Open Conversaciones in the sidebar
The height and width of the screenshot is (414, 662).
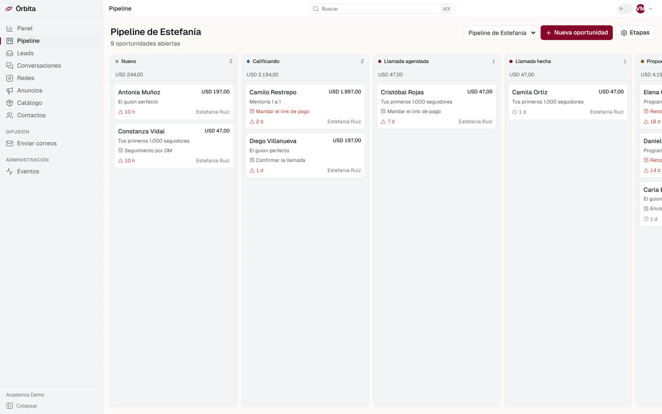pyautogui.click(x=51, y=65)
